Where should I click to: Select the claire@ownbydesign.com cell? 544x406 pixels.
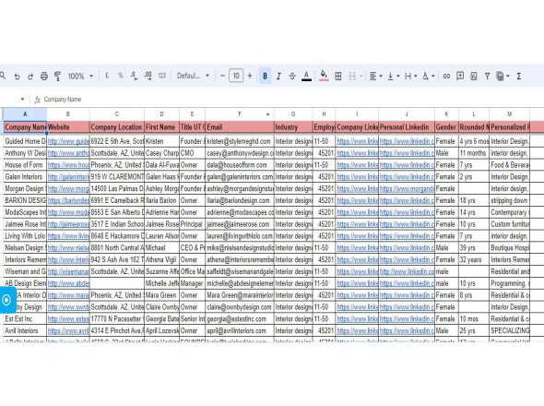pyautogui.click(x=240, y=307)
